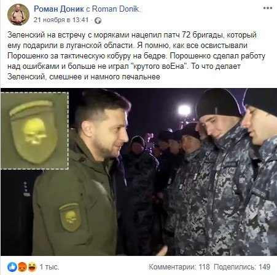Click the post text paragraph

136,56
